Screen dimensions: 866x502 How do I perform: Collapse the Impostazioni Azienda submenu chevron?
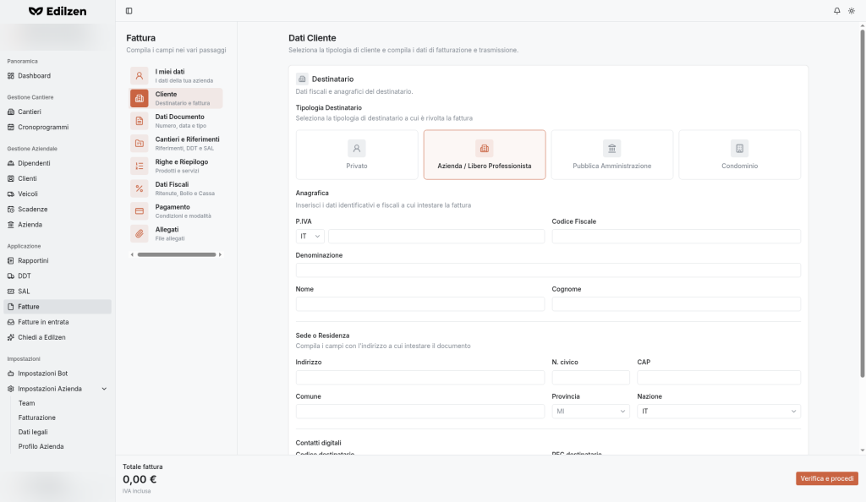pos(104,389)
